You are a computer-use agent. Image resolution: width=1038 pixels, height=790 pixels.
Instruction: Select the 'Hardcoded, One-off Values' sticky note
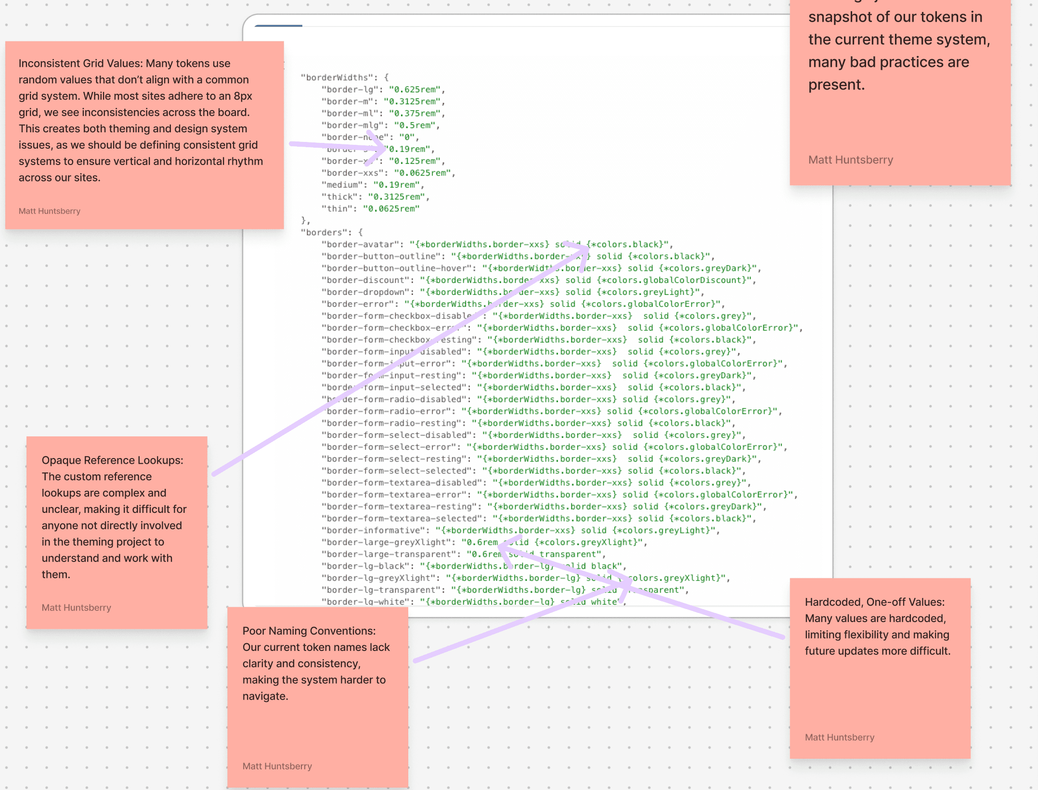[x=880, y=669]
